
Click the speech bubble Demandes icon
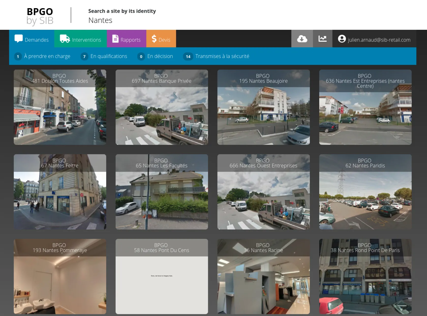(19, 39)
